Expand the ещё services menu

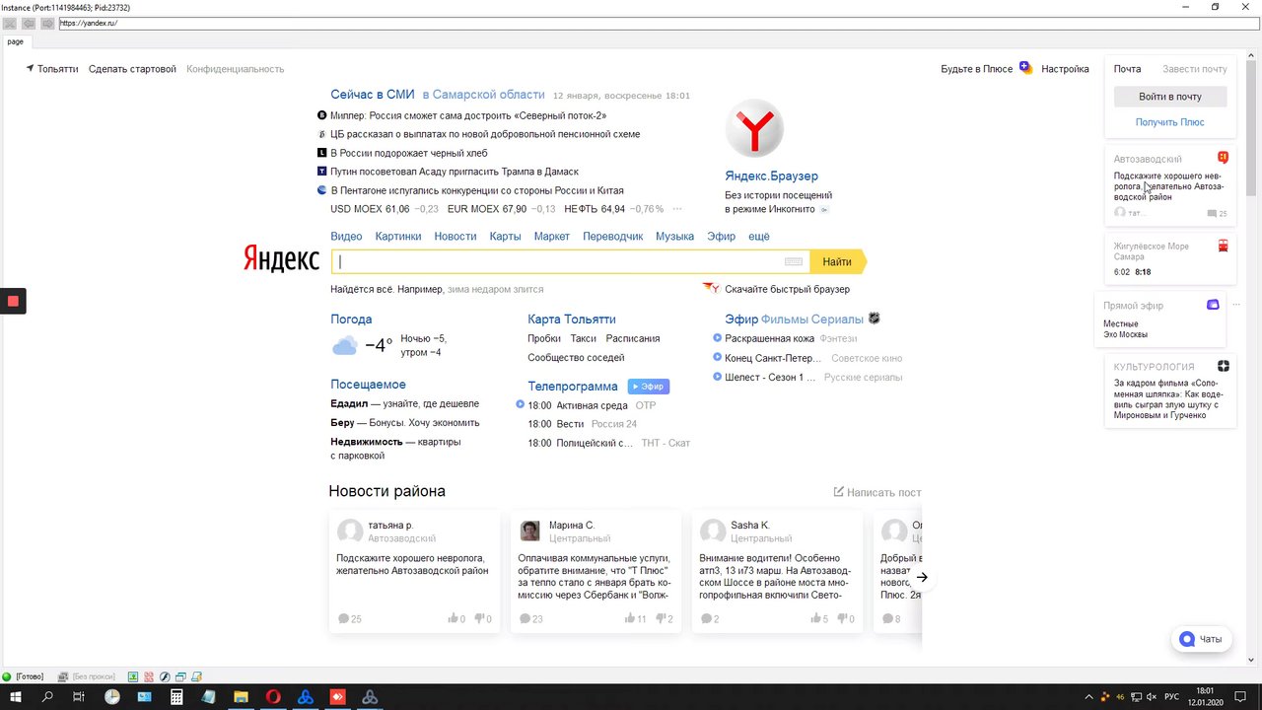(x=759, y=237)
